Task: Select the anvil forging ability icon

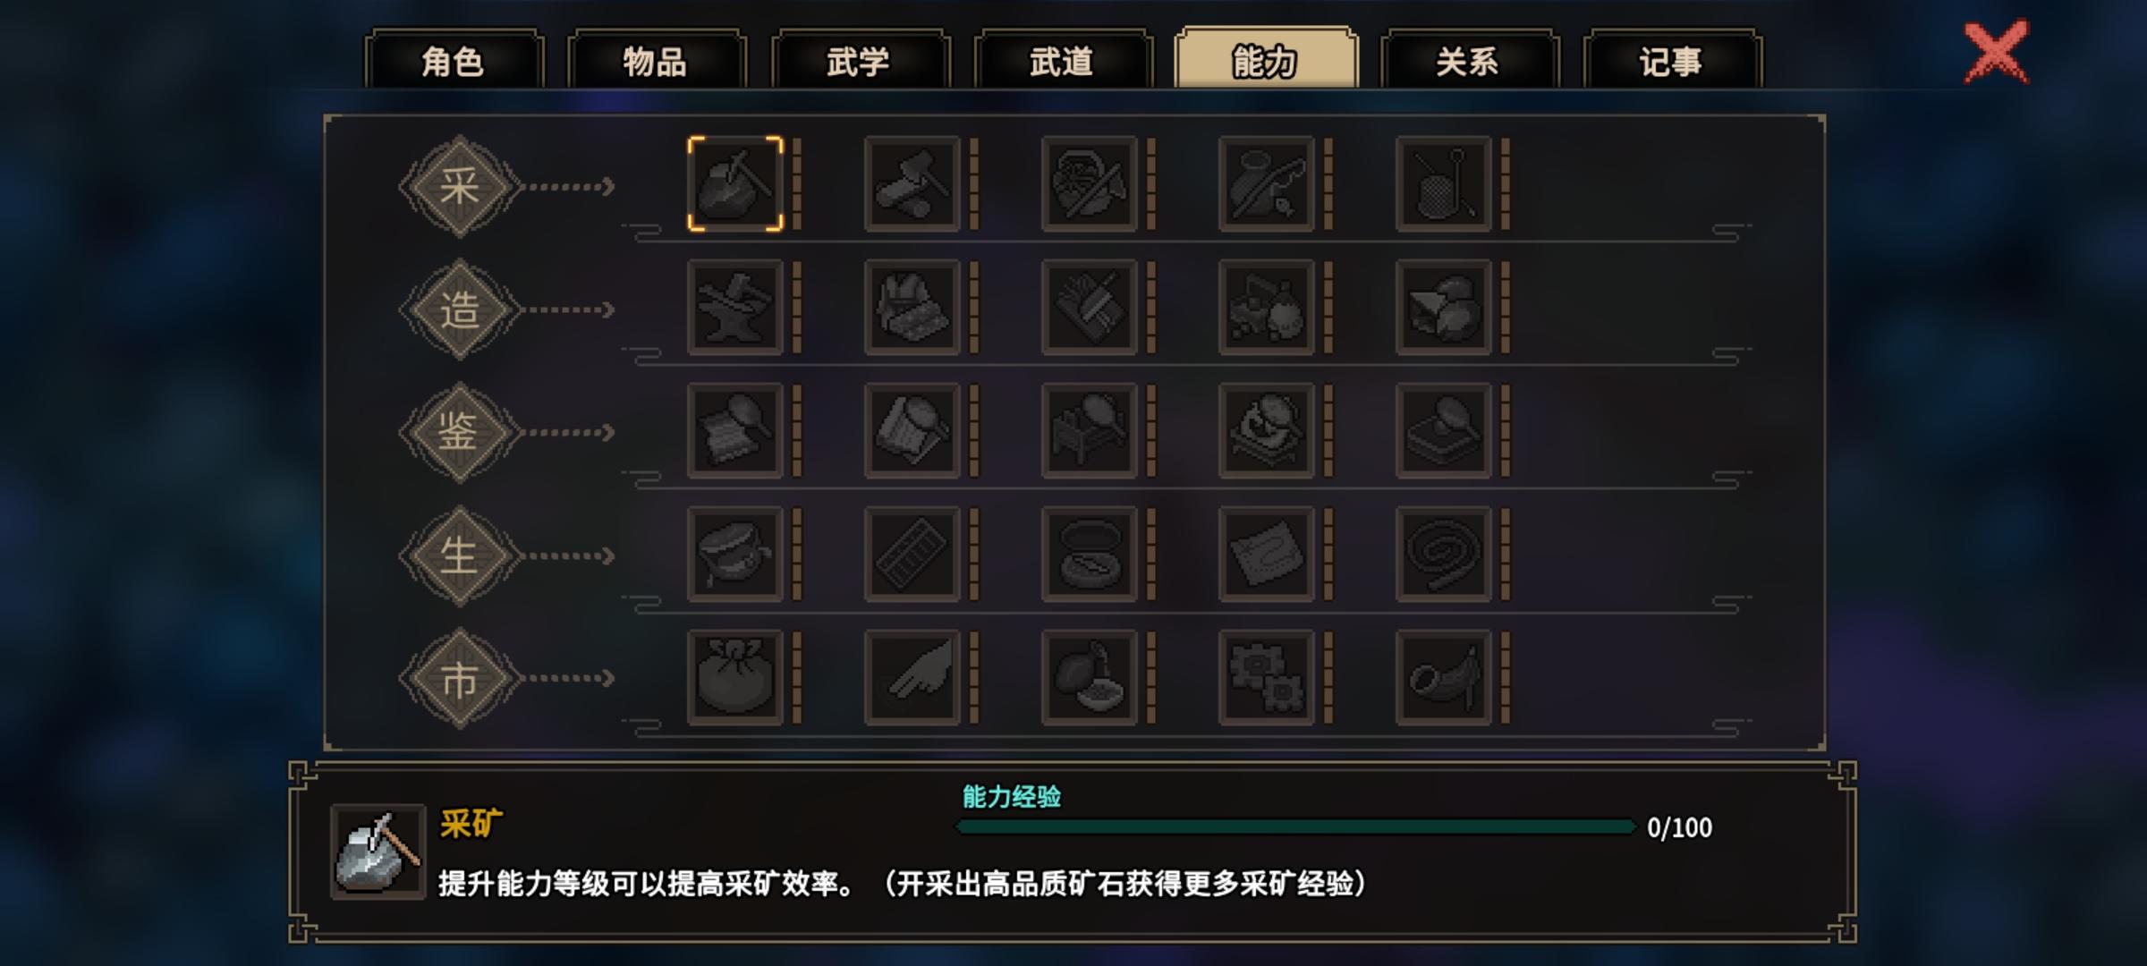Action: pos(734,308)
